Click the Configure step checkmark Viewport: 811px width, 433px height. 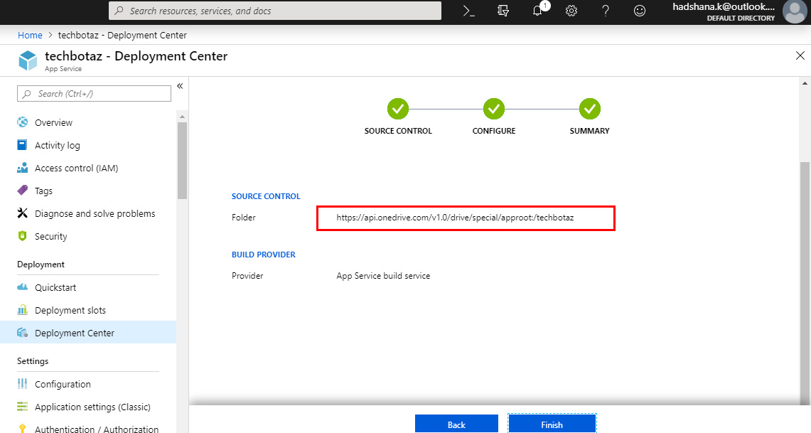[x=494, y=109]
